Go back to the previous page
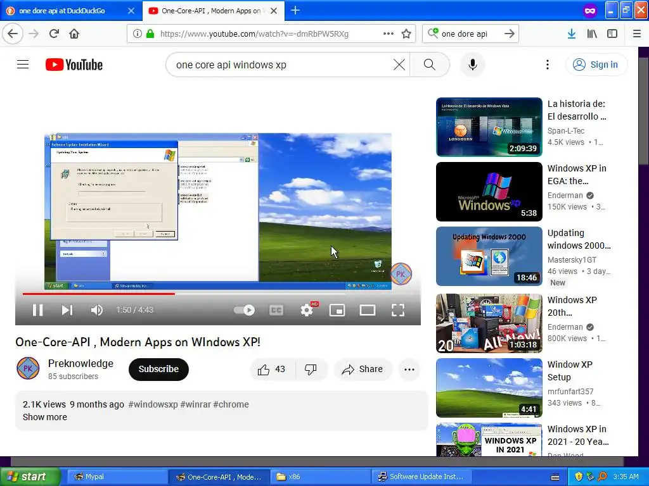 coord(13,34)
